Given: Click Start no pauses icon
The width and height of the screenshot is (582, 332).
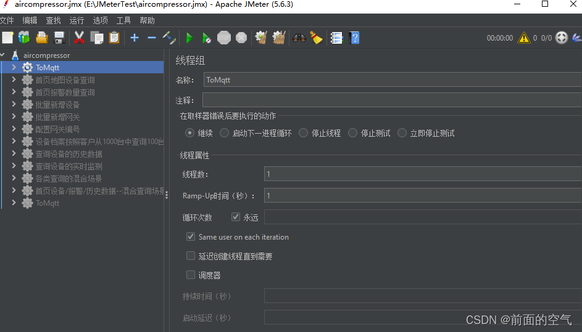Looking at the screenshot, I should point(206,38).
